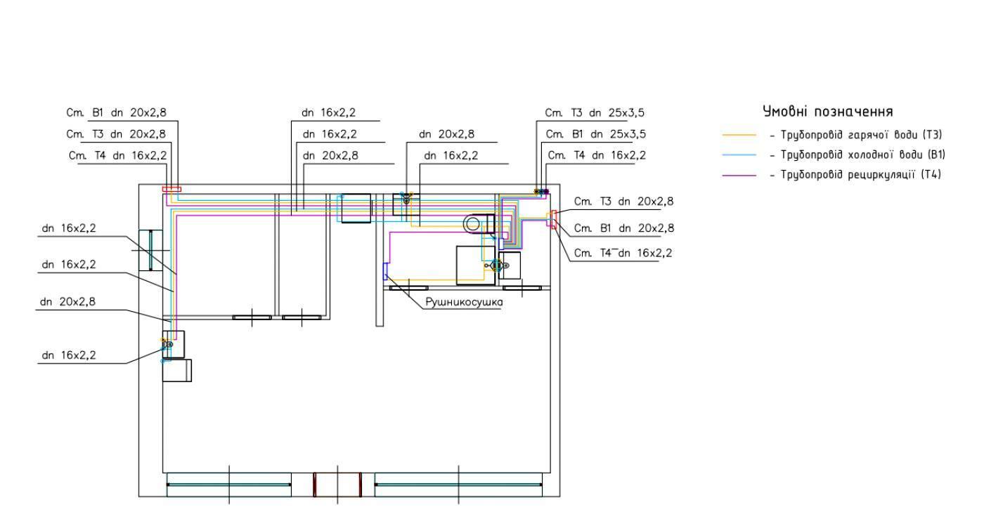984x521 pixels.
Task: Click the orange hot water T3 legend line
Action: point(739,135)
